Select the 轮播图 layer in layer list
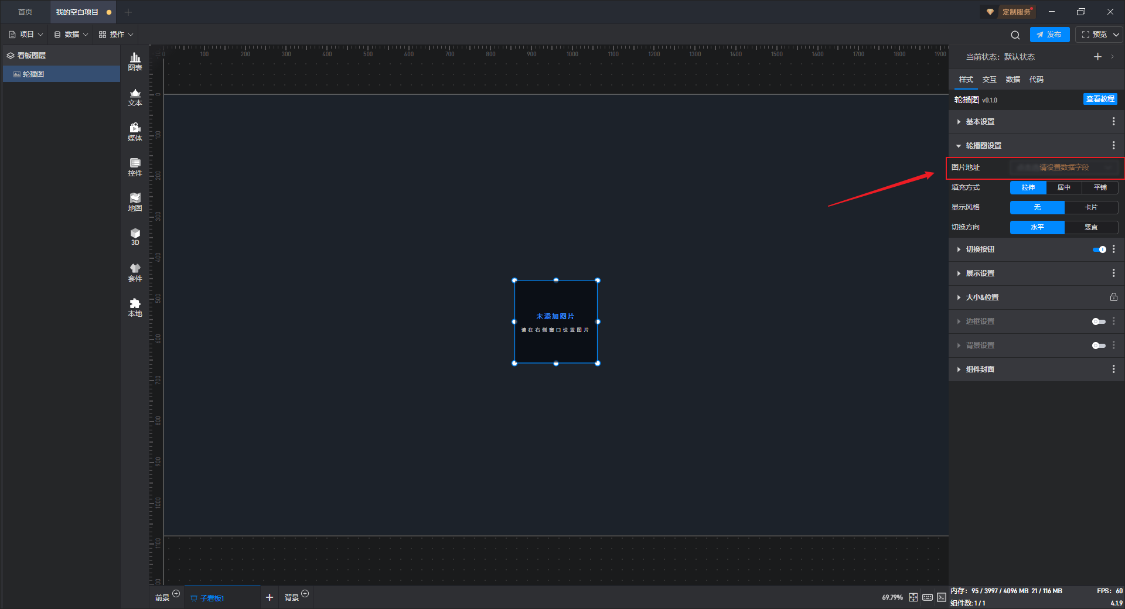Screen dimensions: 1125x609 62,74
